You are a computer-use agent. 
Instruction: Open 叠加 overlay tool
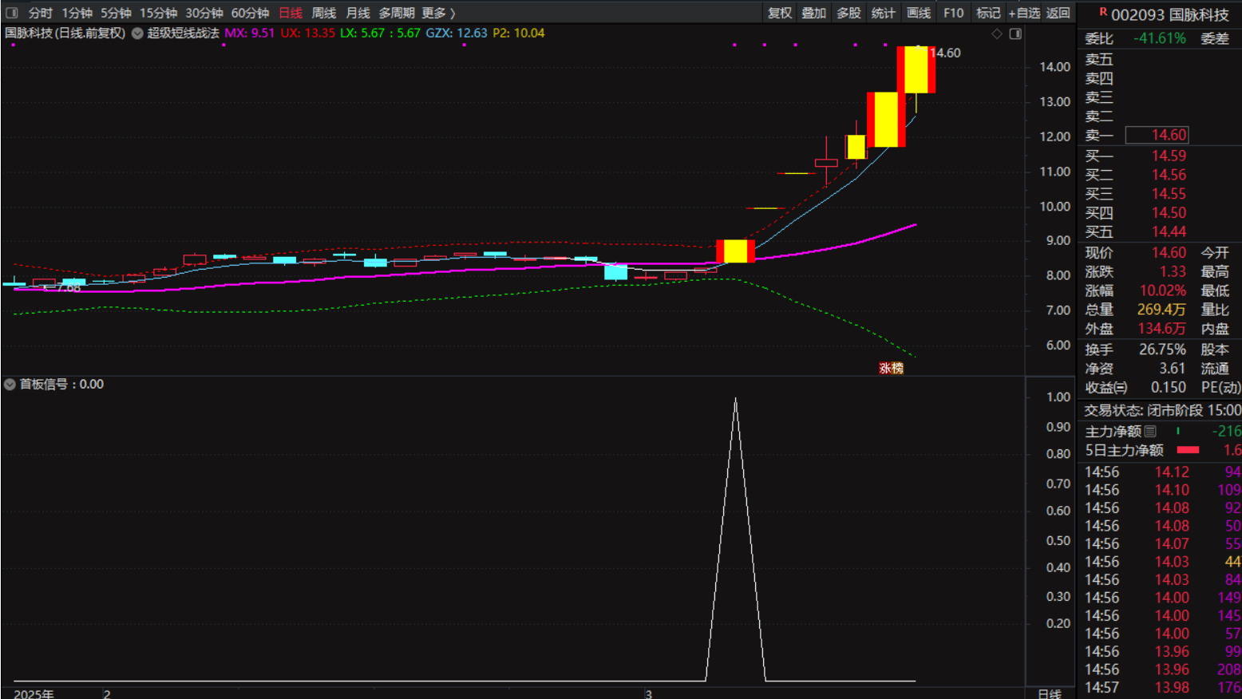tap(814, 13)
